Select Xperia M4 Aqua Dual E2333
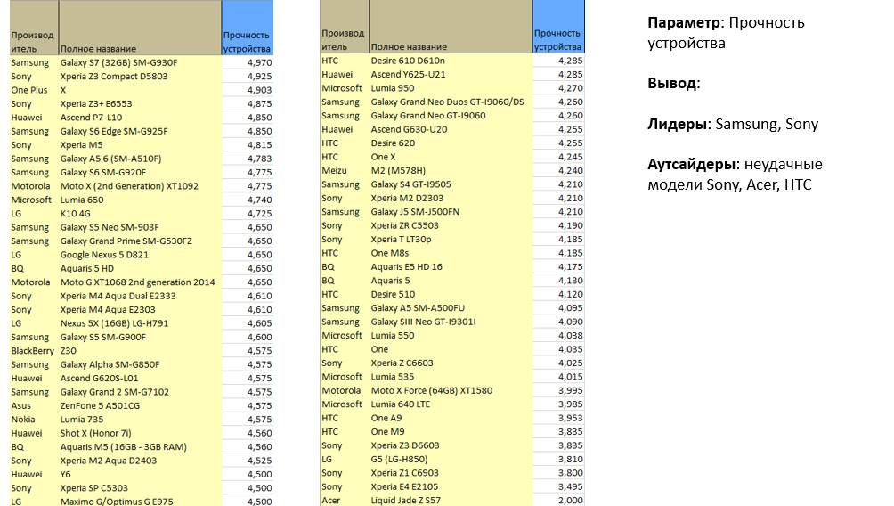Viewport: 894px width, 506px height. 118,296
